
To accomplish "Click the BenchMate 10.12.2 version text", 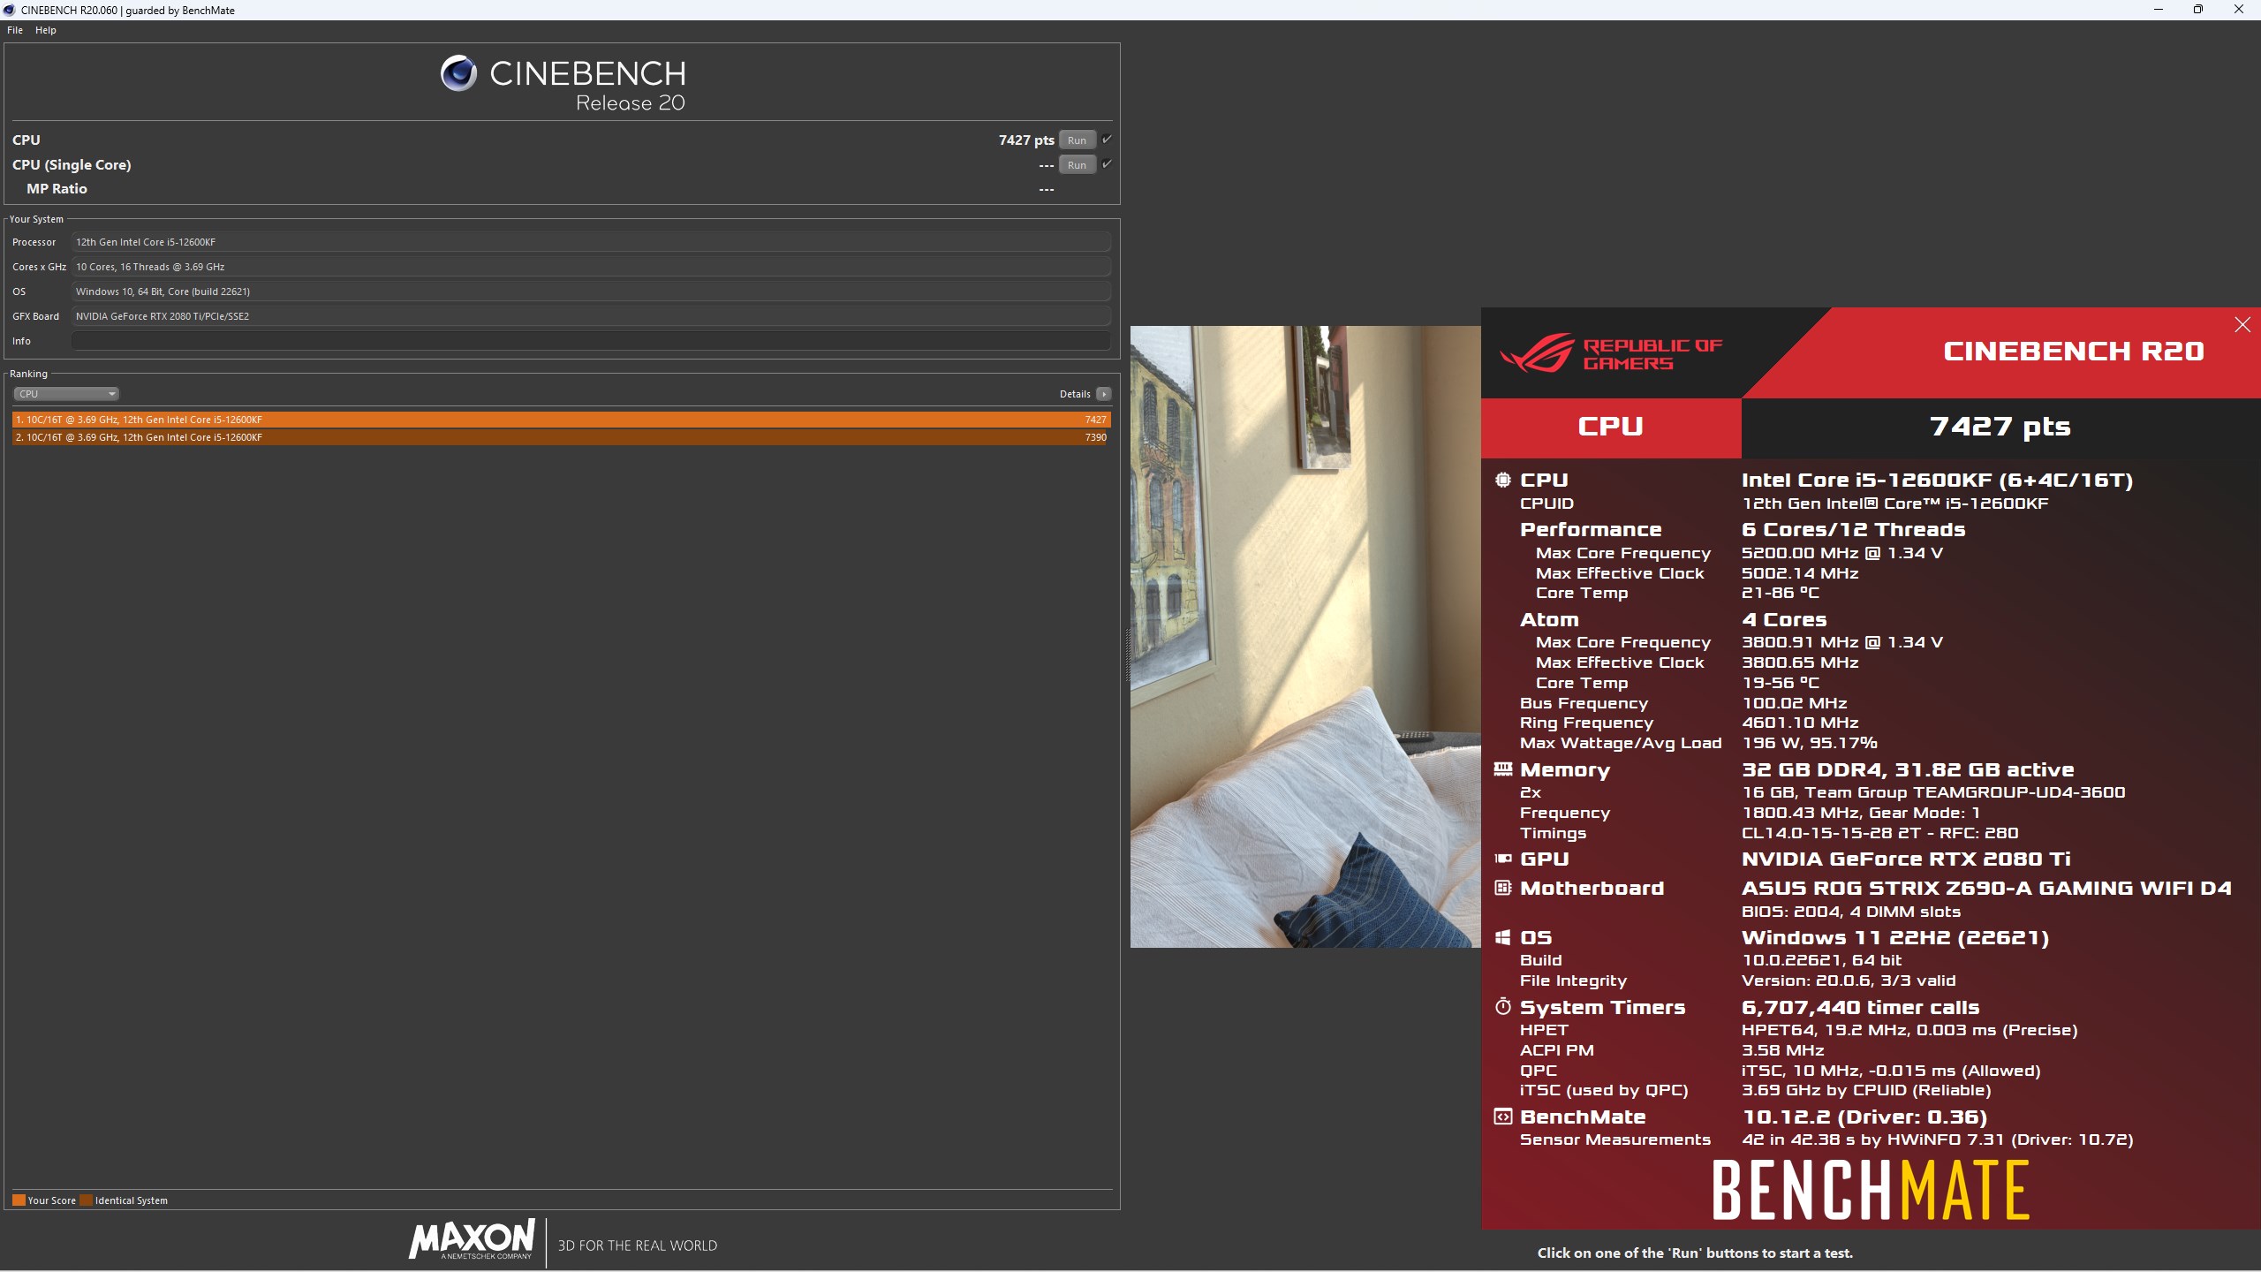I will pos(1864,1117).
